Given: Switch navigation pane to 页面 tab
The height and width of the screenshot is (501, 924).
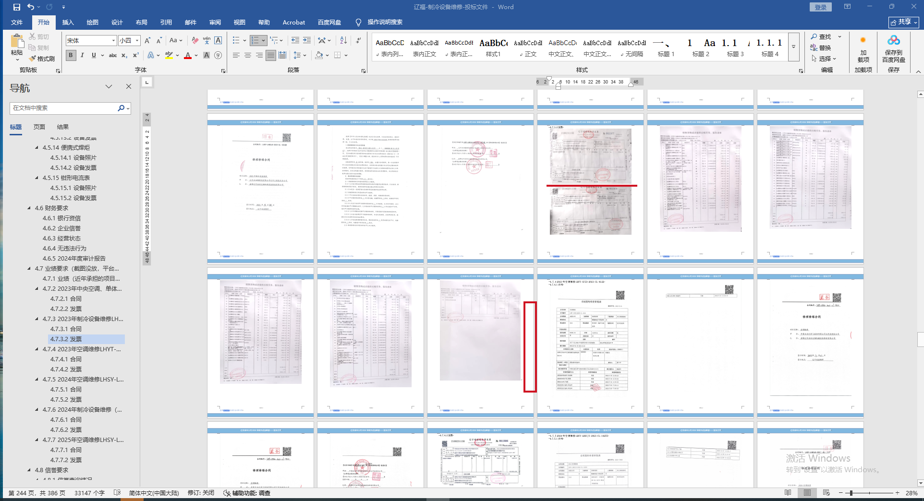Looking at the screenshot, I should coord(39,127).
